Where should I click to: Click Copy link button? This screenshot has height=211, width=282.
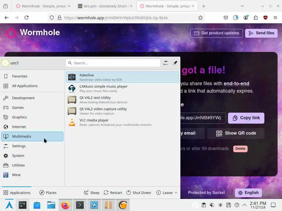pyautogui.click(x=246, y=118)
